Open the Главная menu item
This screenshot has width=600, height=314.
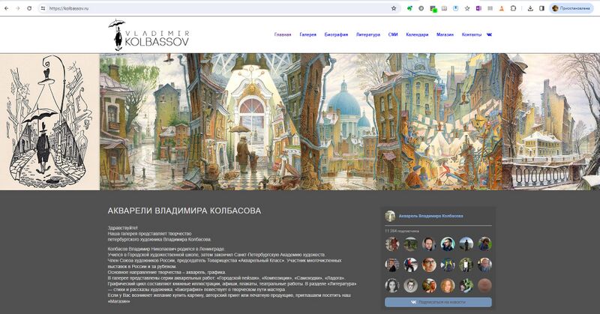click(283, 34)
